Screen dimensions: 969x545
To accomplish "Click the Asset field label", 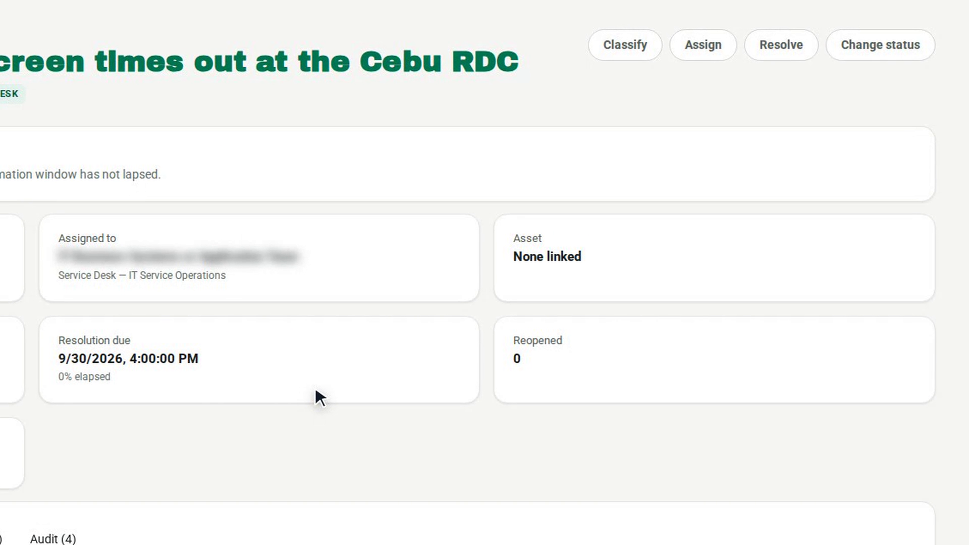I will [527, 238].
